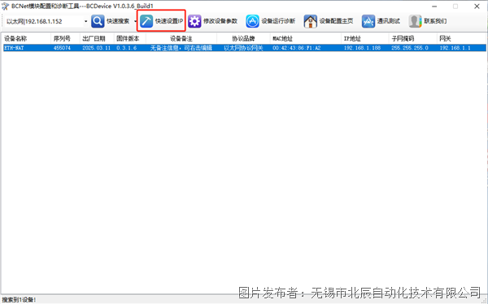Click the 协议品牌 column header

click(x=243, y=38)
